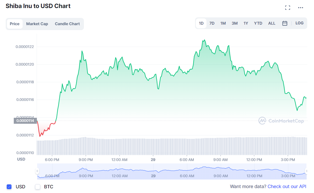Viewport: 314px width, 193px height.
Task: Click the Shiba Inu to USD Chart heading
Action: pyautogui.click(x=38, y=6)
